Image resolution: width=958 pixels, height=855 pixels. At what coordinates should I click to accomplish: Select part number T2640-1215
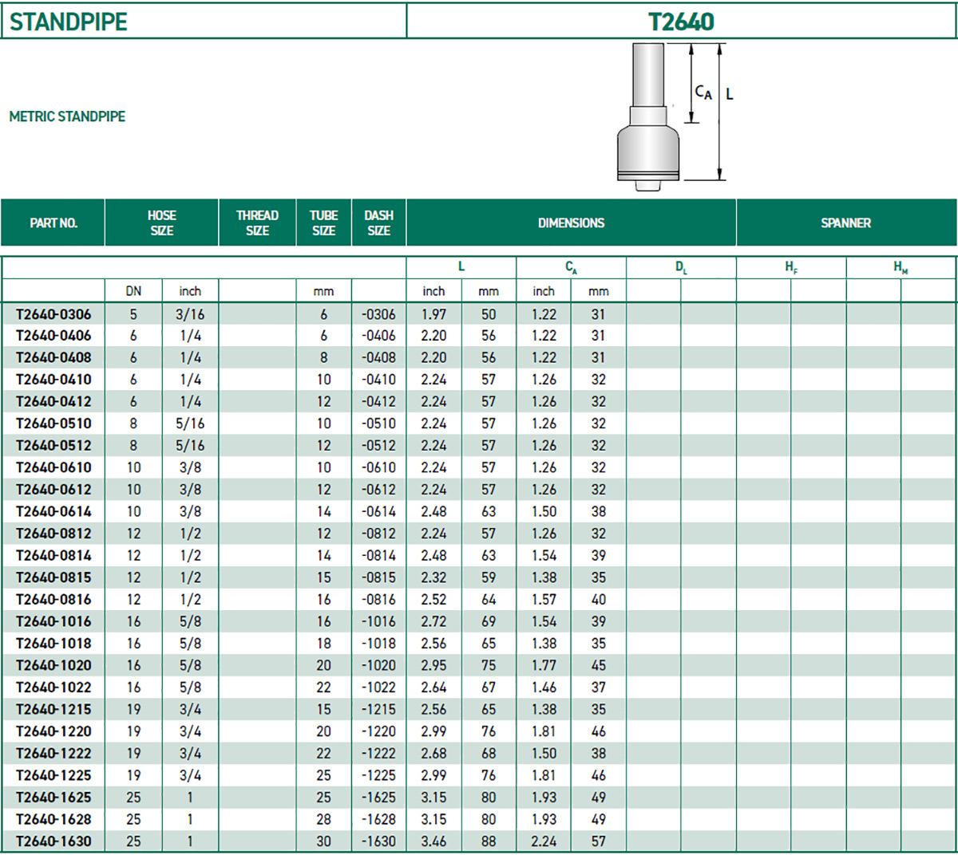(x=53, y=709)
